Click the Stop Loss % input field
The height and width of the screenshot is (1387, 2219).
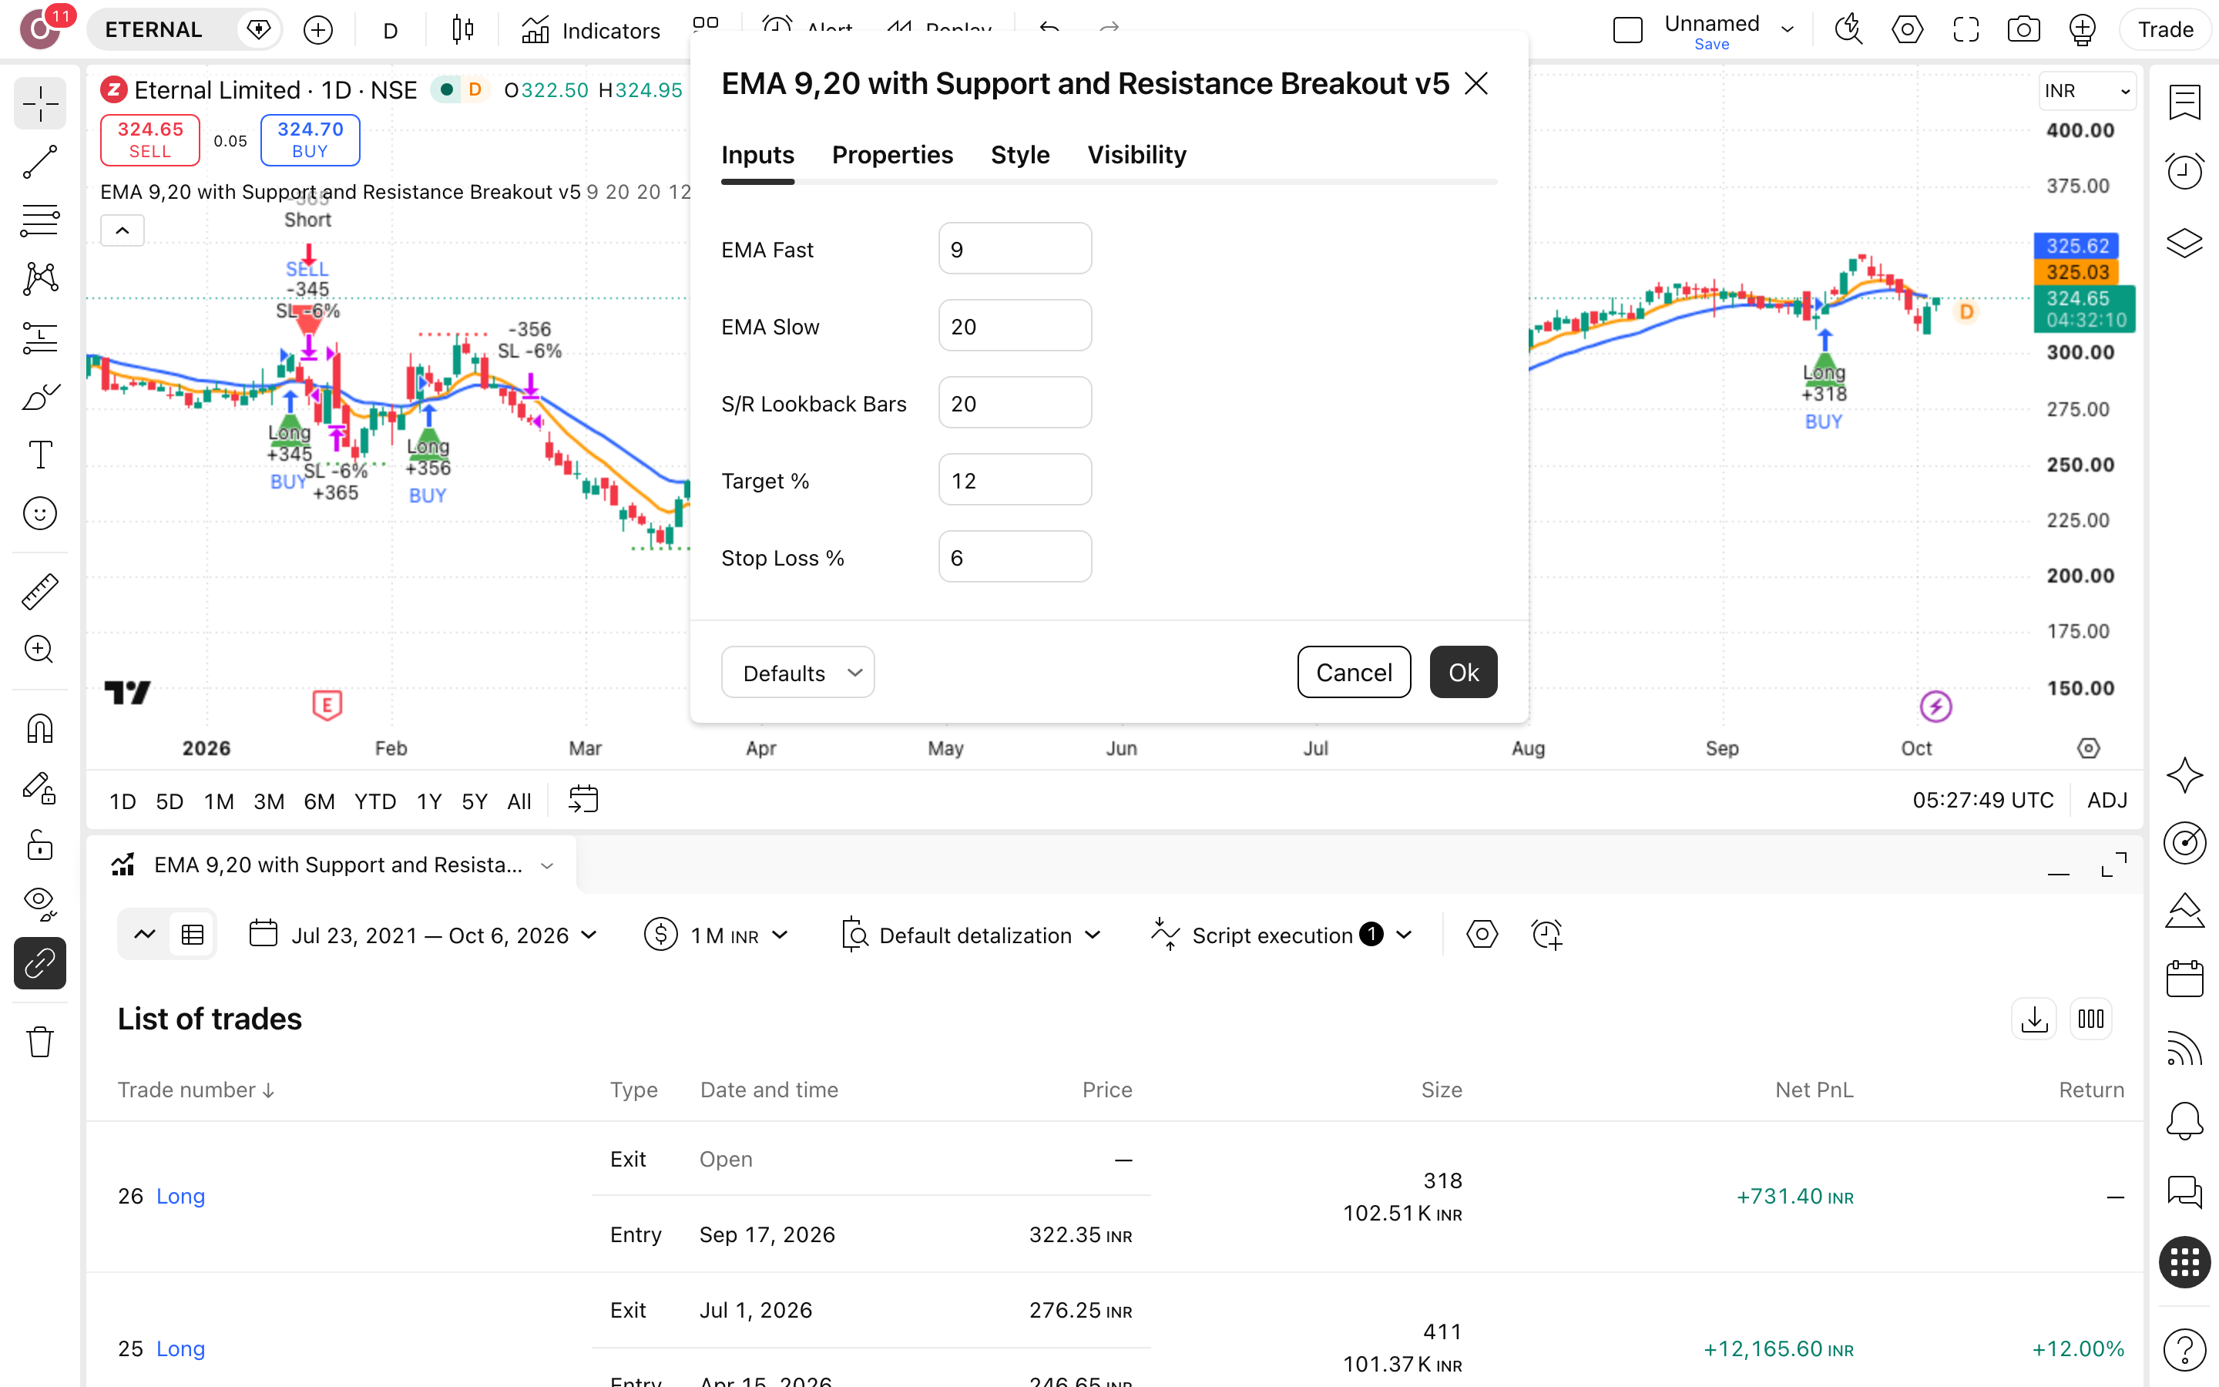[x=1015, y=557]
